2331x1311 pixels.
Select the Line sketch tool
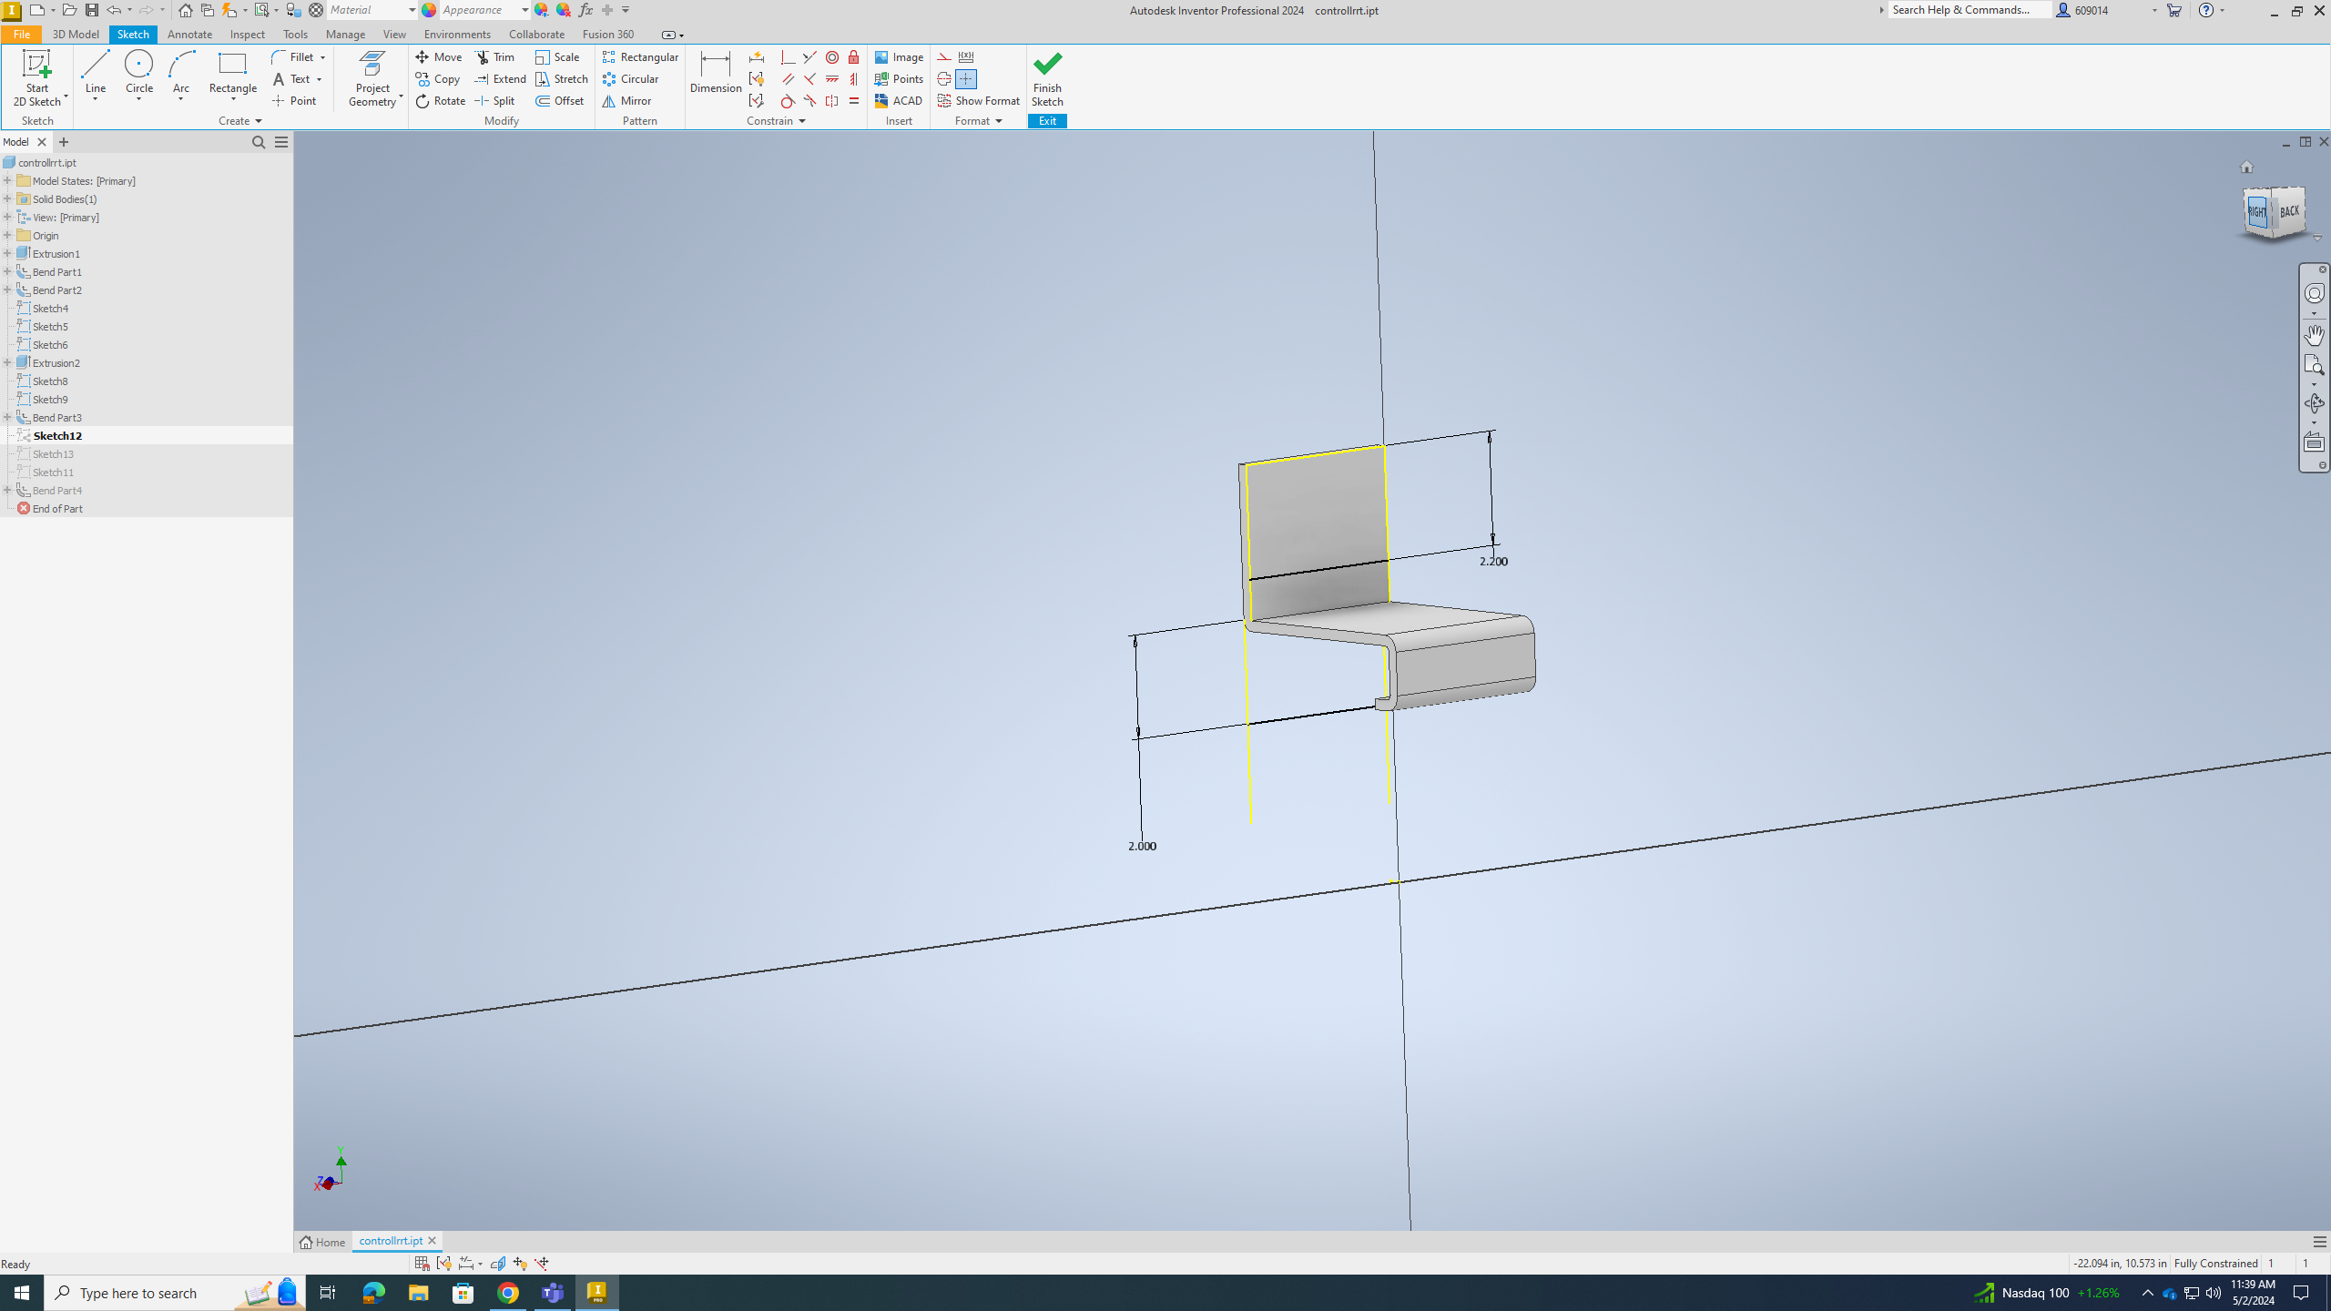pyautogui.click(x=95, y=73)
